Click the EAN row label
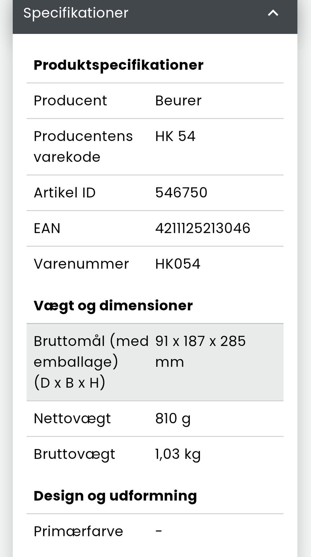Viewport: 311px width, 557px height. pos(47,228)
